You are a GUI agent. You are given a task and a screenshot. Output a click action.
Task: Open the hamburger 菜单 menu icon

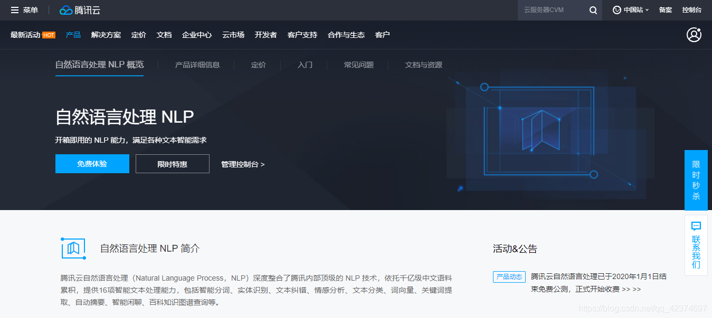click(x=15, y=10)
